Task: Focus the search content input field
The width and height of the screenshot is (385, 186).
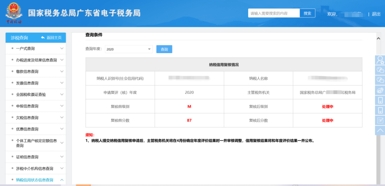Action: coord(274,13)
